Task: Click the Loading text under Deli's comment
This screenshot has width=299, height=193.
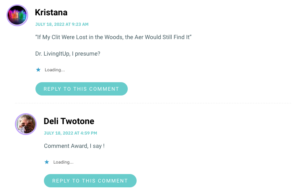Action: pyautogui.click(x=63, y=162)
